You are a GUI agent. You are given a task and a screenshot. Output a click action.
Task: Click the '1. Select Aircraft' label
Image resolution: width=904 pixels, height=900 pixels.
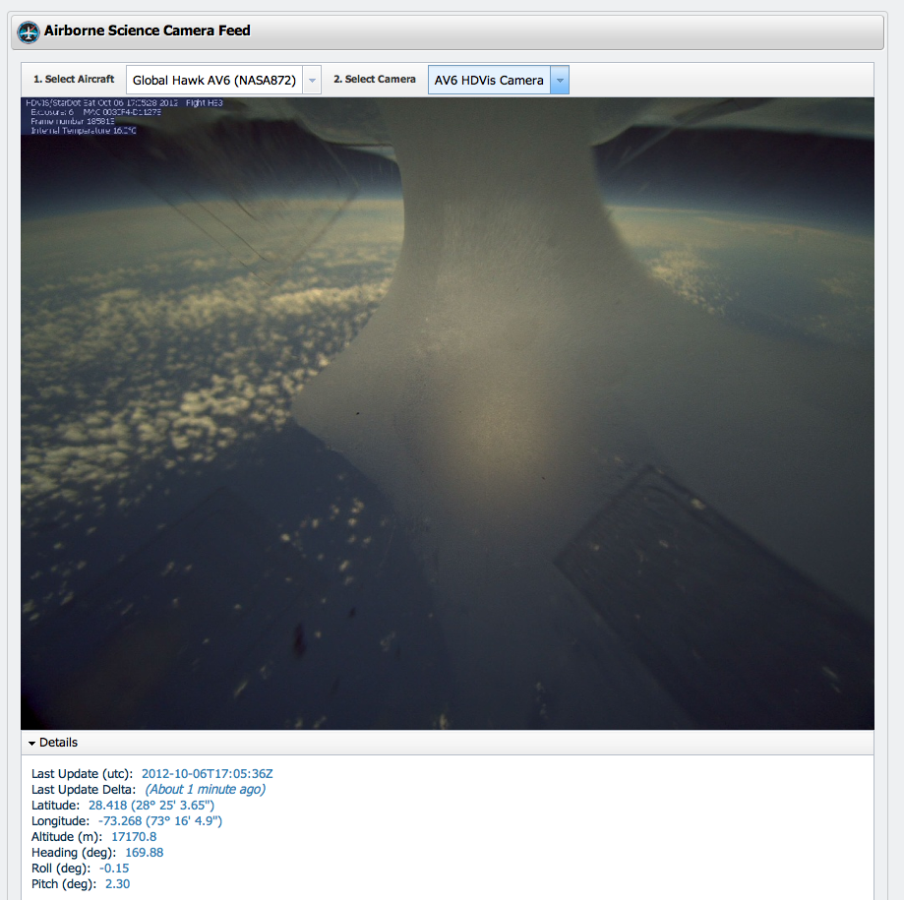tap(74, 80)
